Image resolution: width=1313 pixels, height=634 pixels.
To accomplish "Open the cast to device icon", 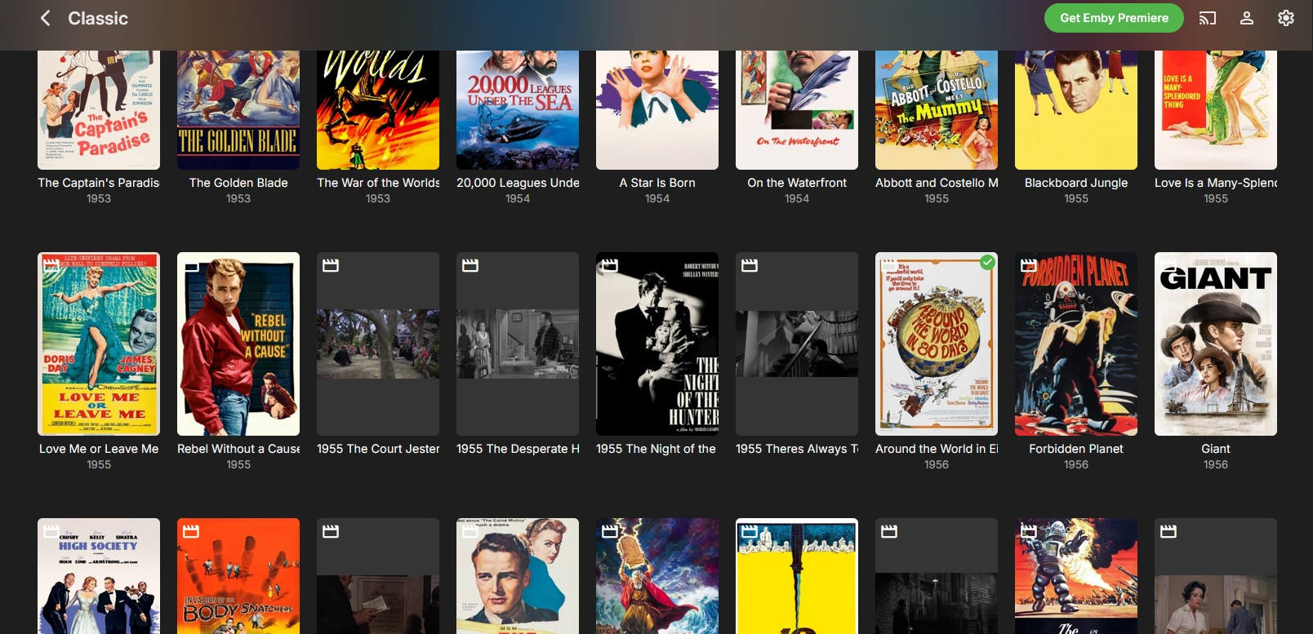I will click(1208, 18).
